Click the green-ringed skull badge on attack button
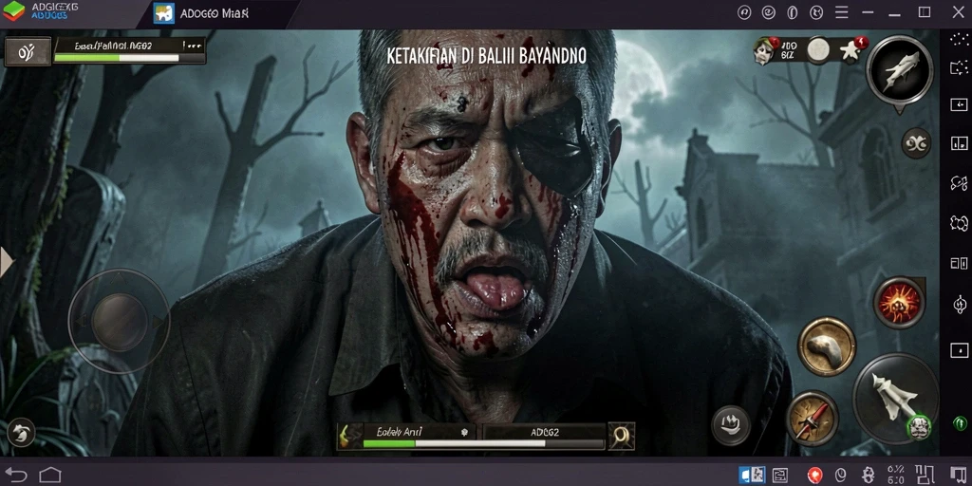Image resolution: width=972 pixels, height=486 pixels. [919, 427]
